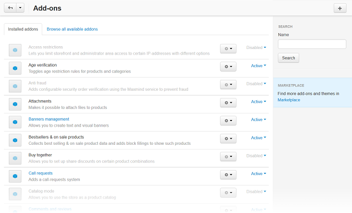Open gear menu for Access restrictions
The image size is (352, 213).
click(x=228, y=48)
